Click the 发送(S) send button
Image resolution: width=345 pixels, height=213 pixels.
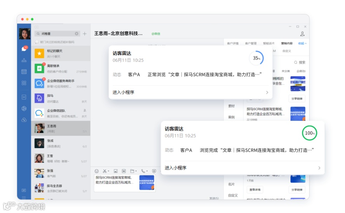tap(214, 198)
